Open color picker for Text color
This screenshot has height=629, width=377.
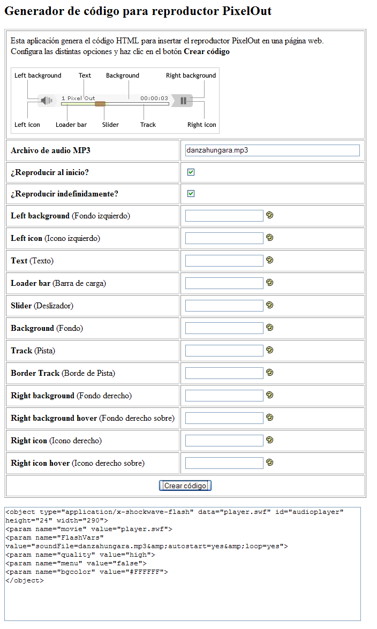[x=270, y=260]
